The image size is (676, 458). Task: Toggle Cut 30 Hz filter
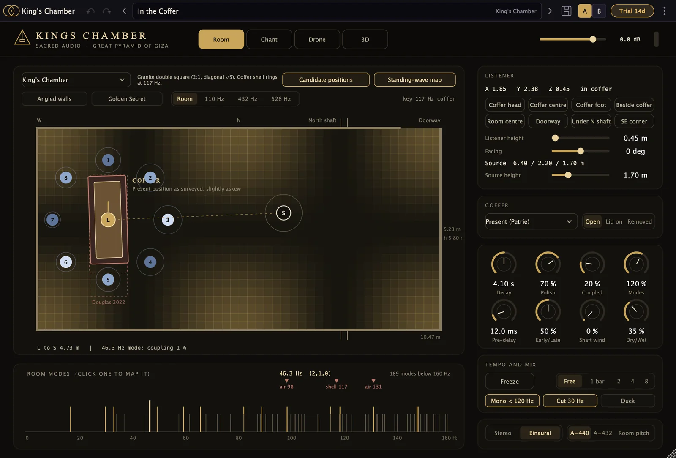coord(570,401)
